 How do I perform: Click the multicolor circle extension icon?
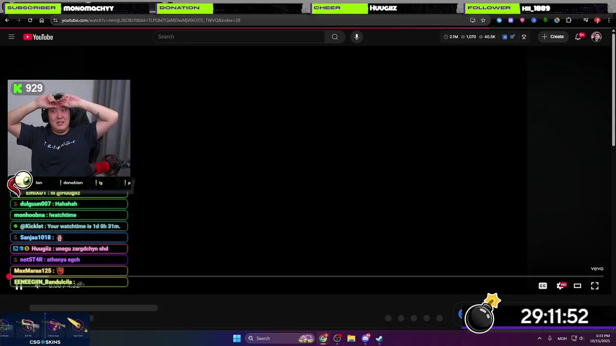point(557,20)
